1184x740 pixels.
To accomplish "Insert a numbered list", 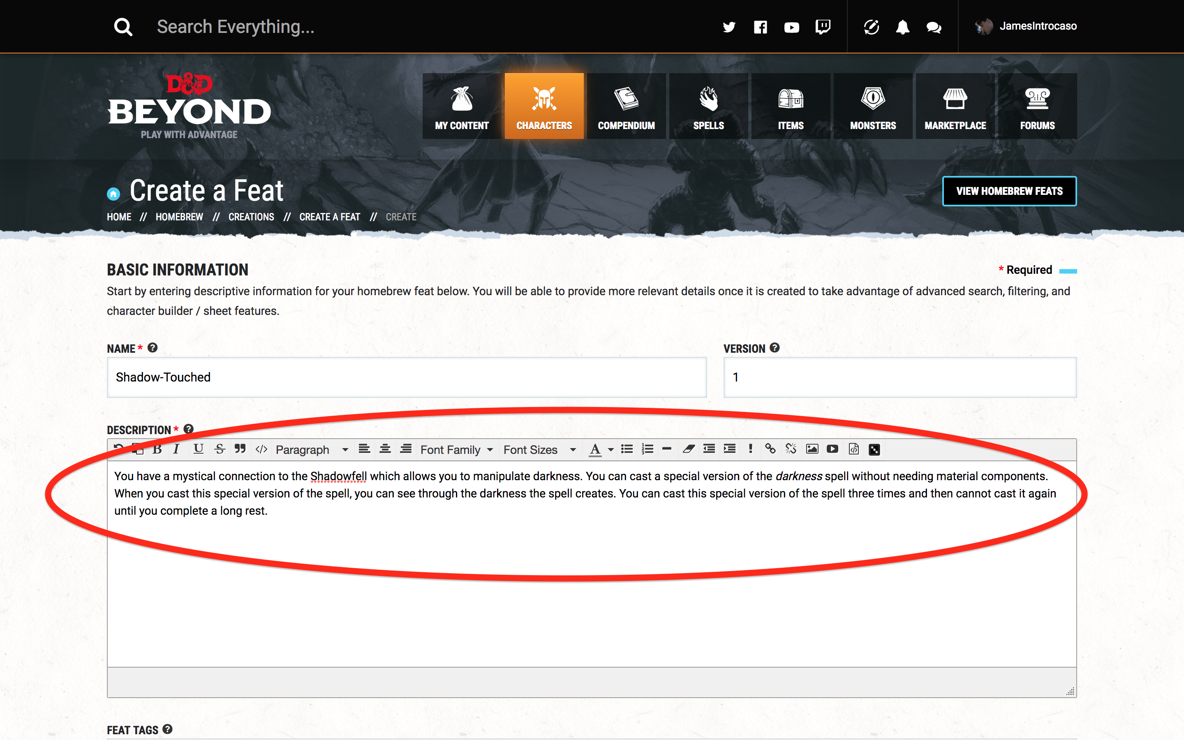I will click(x=647, y=449).
